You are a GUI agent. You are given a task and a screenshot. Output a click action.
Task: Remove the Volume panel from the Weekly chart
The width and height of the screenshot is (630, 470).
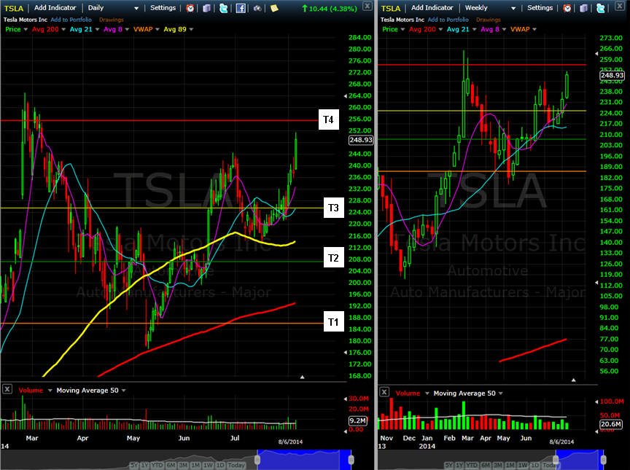point(384,392)
